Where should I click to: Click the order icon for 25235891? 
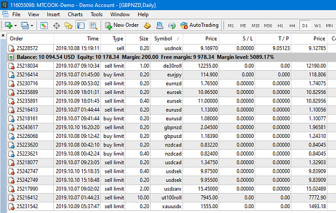pos(11,101)
